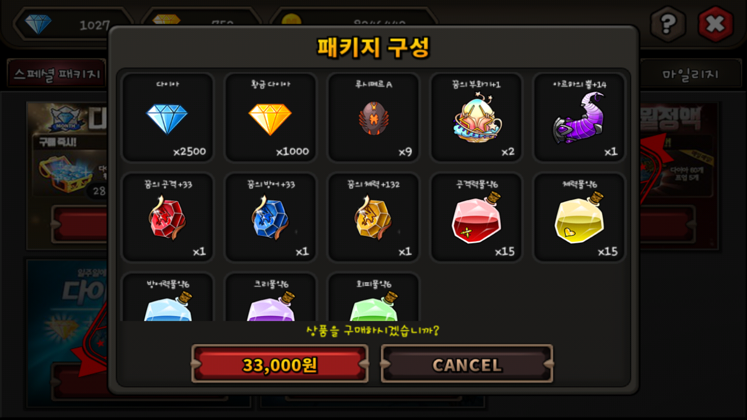Select the purple horn x1 item

tap(579, 117)
